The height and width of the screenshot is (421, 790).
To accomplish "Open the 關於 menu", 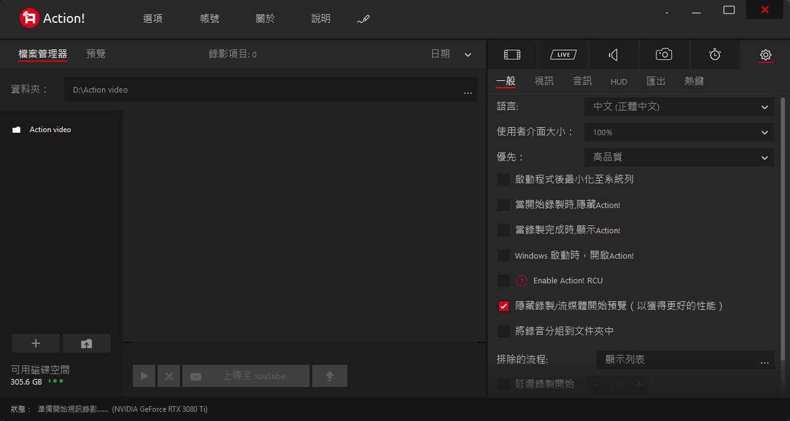I will tap(265, 19).
